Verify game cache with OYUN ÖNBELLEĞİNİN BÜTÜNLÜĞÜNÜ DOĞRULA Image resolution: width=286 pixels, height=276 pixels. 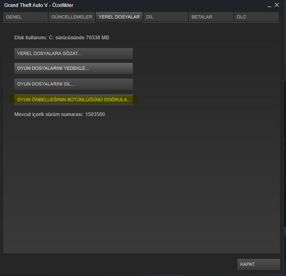74,100
